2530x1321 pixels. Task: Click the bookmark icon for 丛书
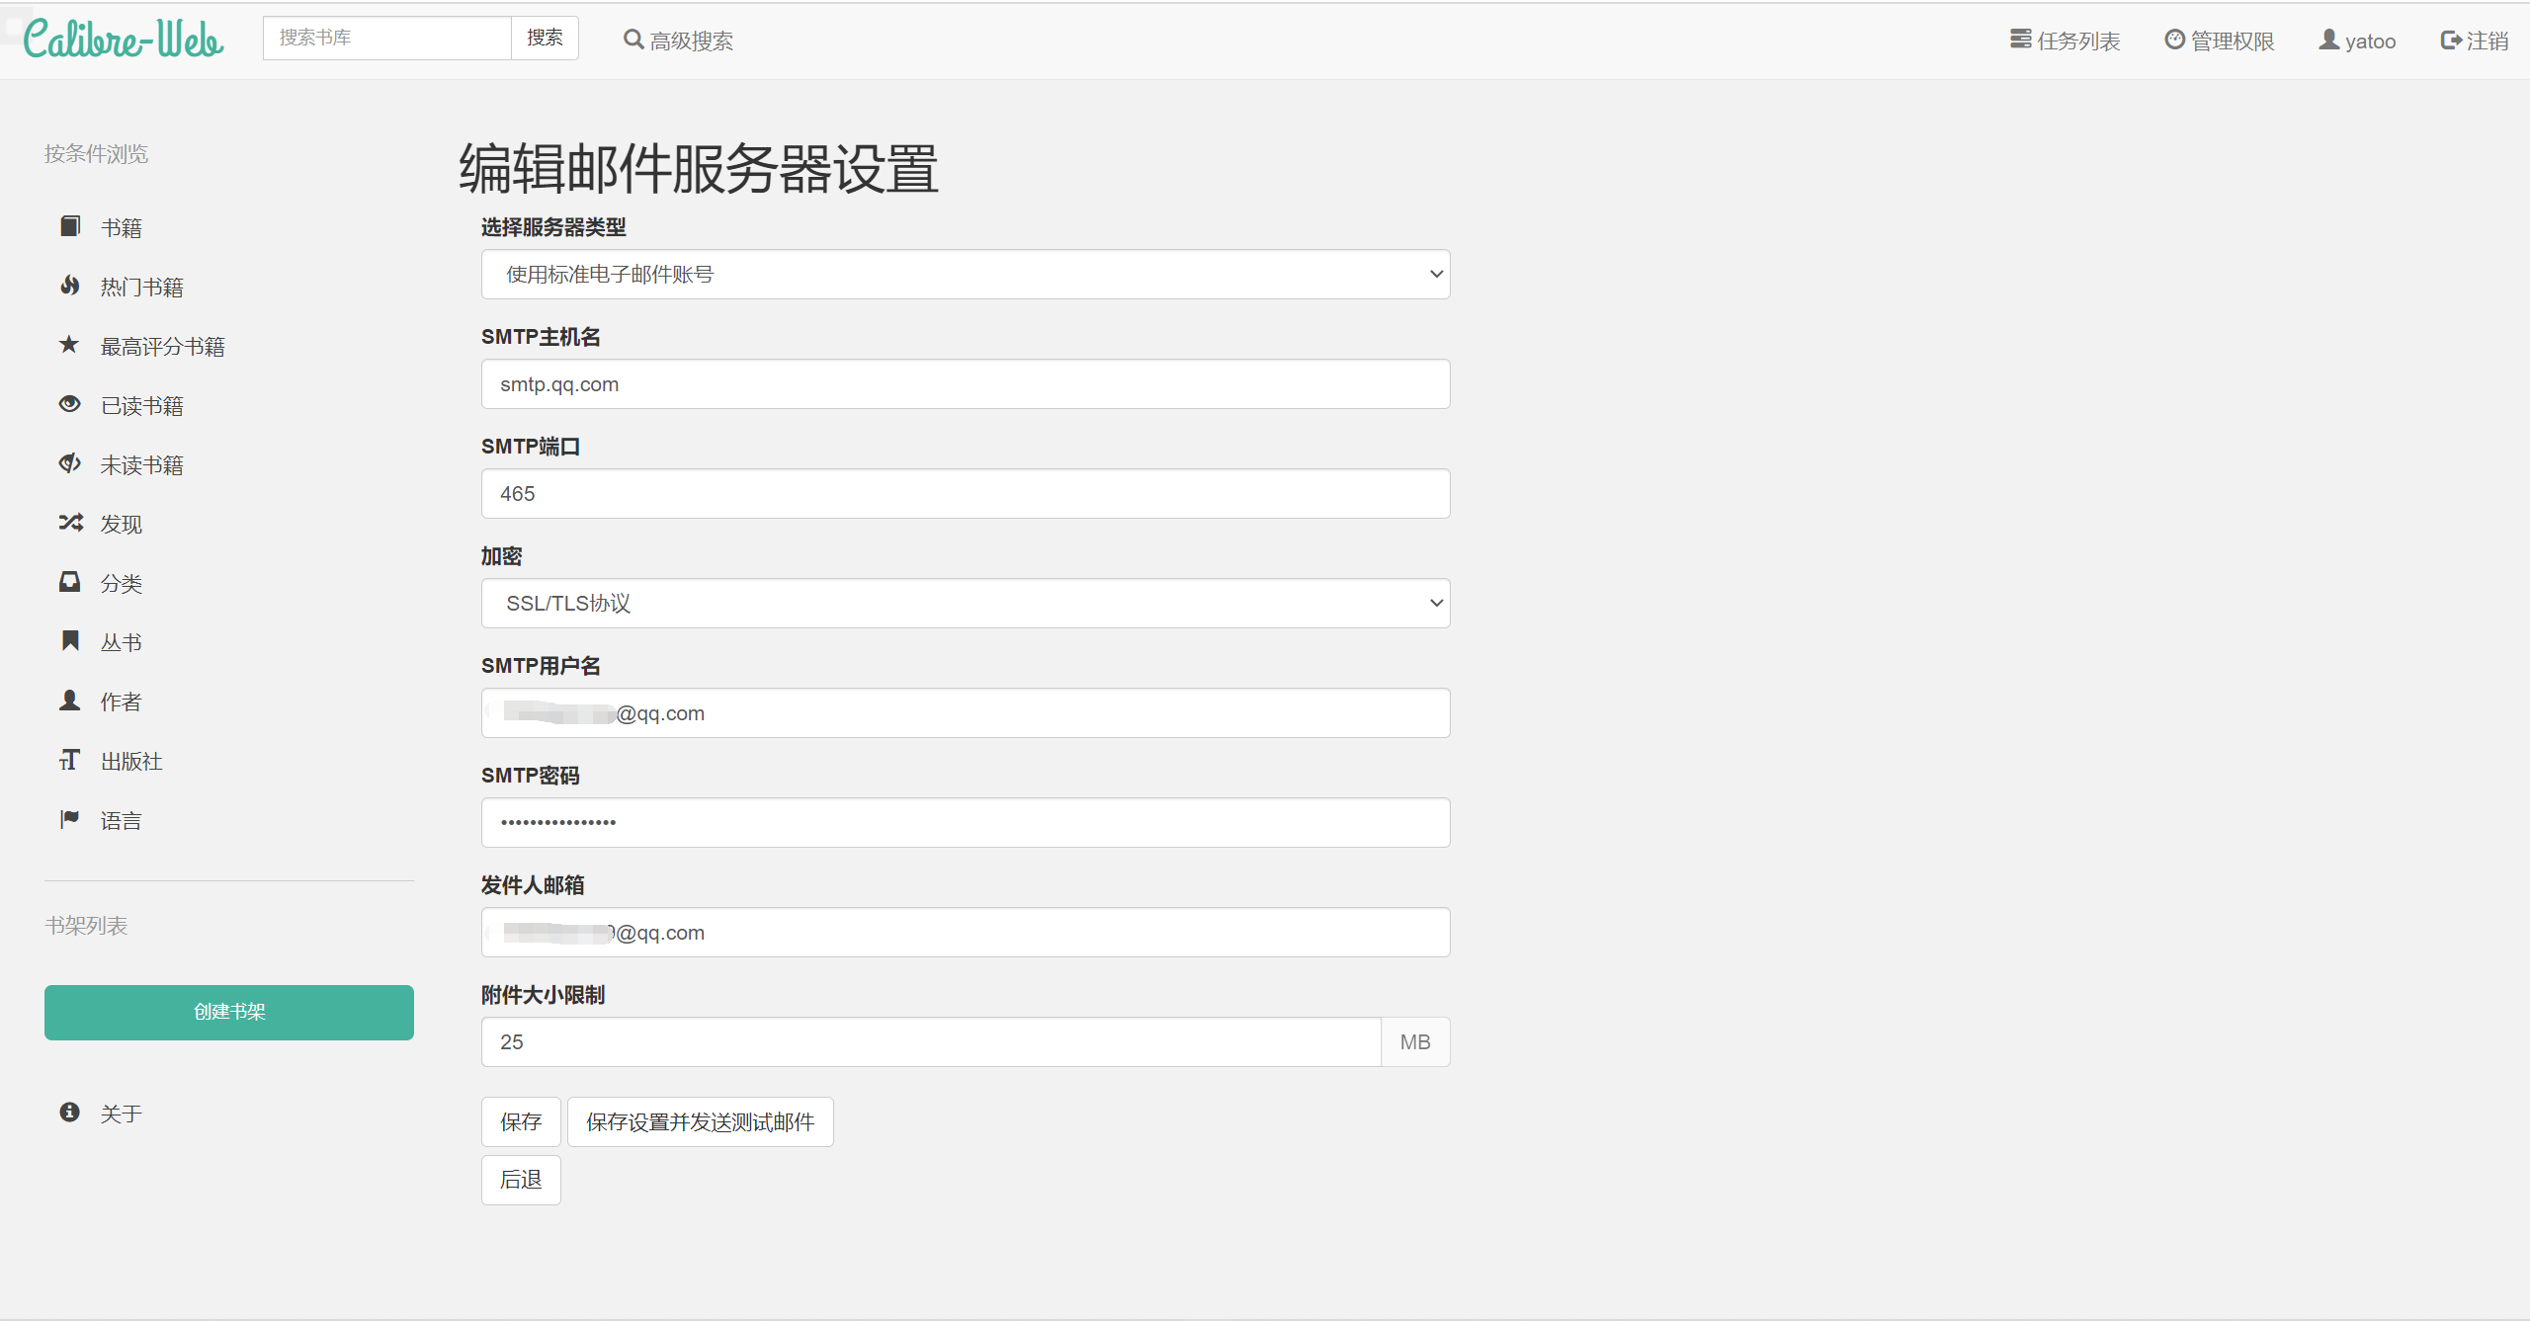coord(69,641)
